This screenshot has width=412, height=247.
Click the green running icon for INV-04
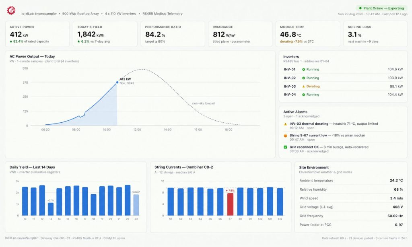(x=303, y=95)
